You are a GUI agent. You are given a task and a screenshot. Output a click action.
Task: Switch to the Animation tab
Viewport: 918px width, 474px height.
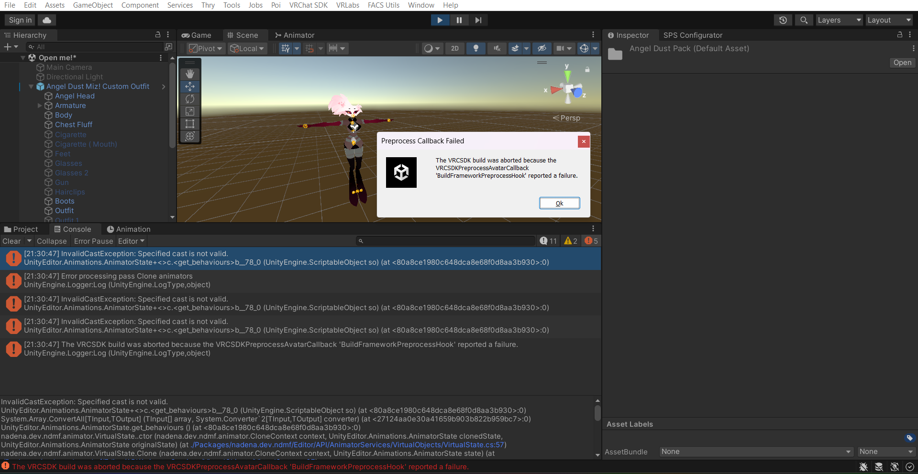(129, 229)
